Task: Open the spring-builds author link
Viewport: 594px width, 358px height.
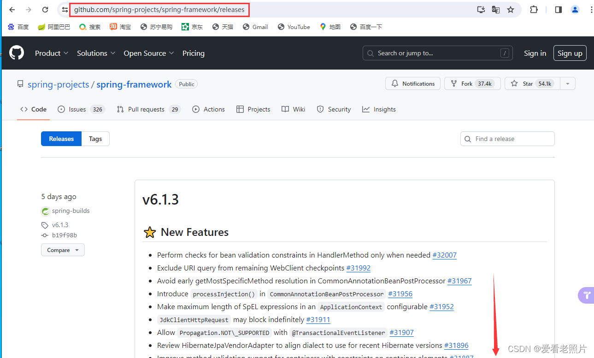Action: point(71,211)
